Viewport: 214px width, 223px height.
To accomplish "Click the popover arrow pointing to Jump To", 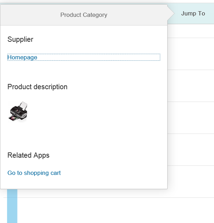I will [x=171, y=14].
